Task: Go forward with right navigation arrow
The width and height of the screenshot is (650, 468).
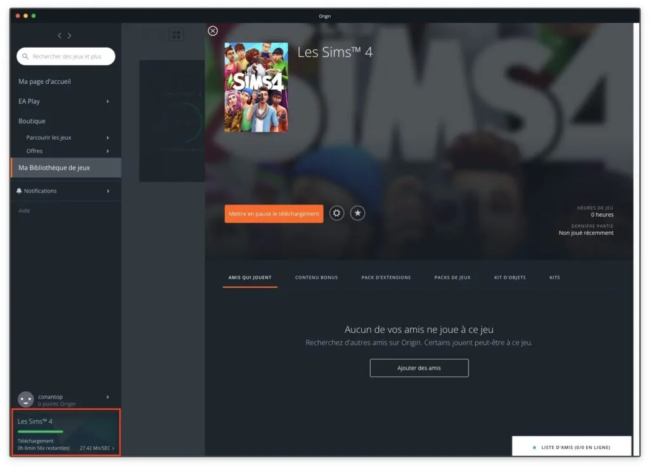Action: click(69, 36)
